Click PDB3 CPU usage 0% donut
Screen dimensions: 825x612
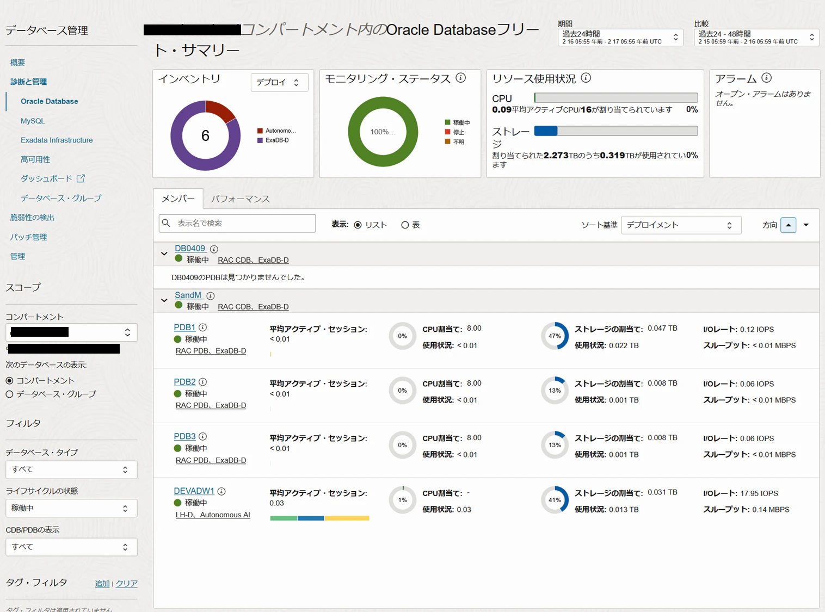pos(402,445)
